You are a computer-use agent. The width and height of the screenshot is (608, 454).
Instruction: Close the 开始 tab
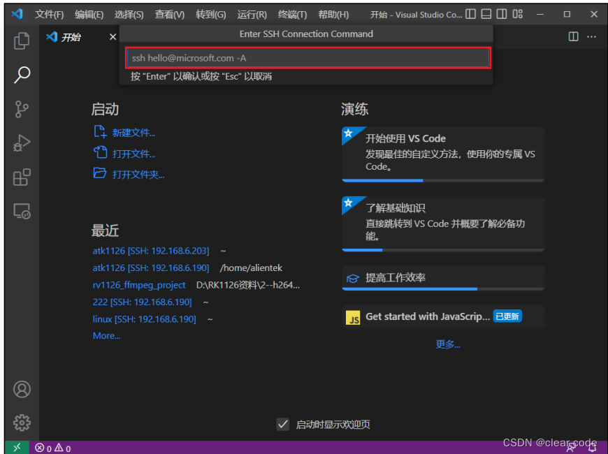113,37
